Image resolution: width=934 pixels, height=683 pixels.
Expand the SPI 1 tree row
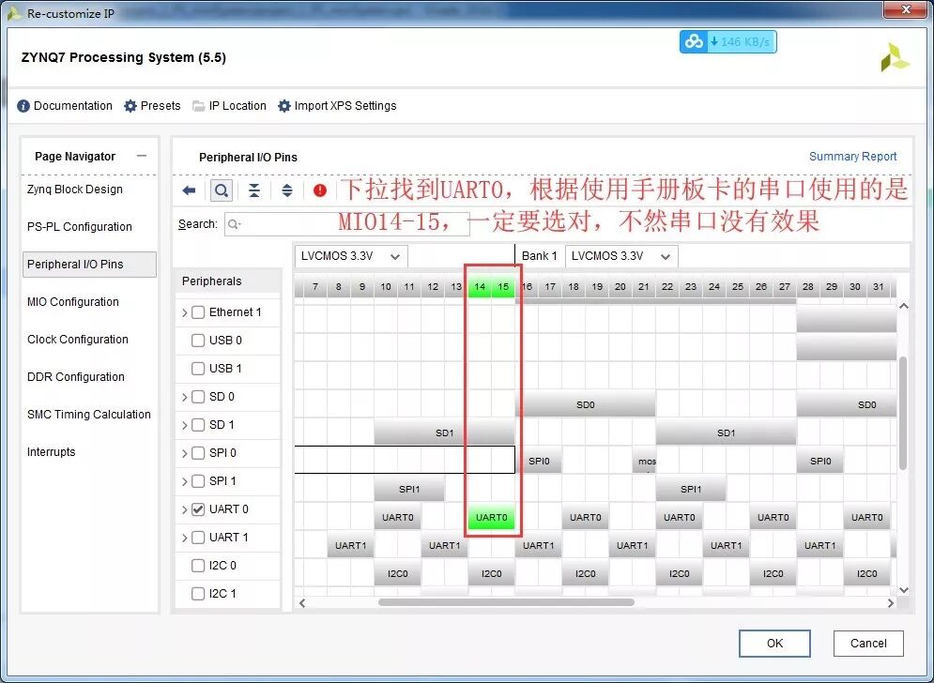coord(184,481)
